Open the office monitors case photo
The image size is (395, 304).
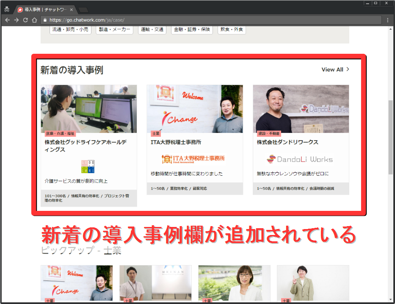click(x=88, y=109)
